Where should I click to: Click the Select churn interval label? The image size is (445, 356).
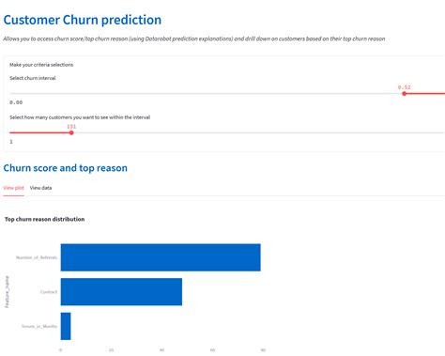pyautogui.click(x=33, y=78)
